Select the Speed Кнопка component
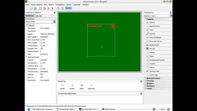This screenshot has height=111, width=197. pos(158,26)
